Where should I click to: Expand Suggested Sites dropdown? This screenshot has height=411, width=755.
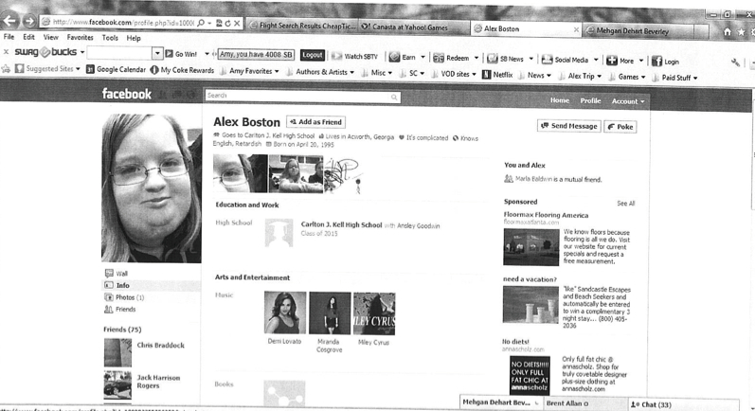click(78, 69)
